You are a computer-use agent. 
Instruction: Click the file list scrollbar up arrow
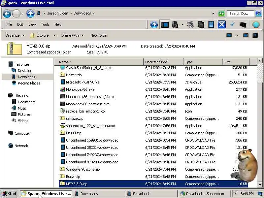pos(260,61)
